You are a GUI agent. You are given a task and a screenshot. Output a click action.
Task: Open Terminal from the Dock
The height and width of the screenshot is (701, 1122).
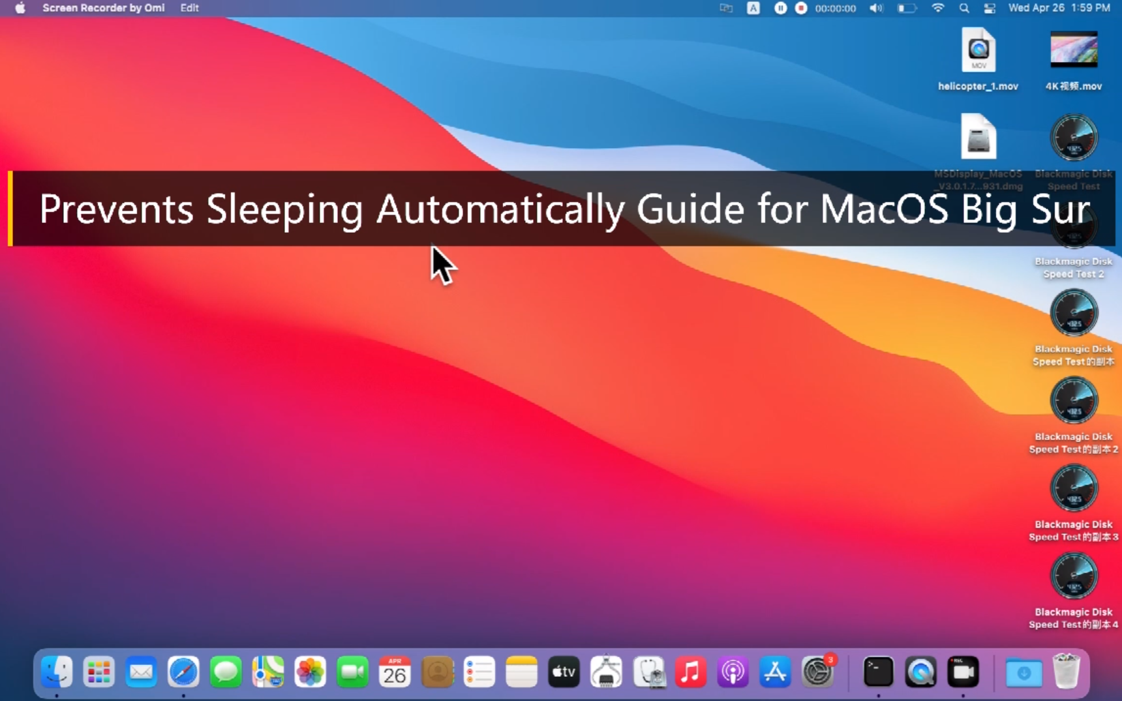pos(877,672)
